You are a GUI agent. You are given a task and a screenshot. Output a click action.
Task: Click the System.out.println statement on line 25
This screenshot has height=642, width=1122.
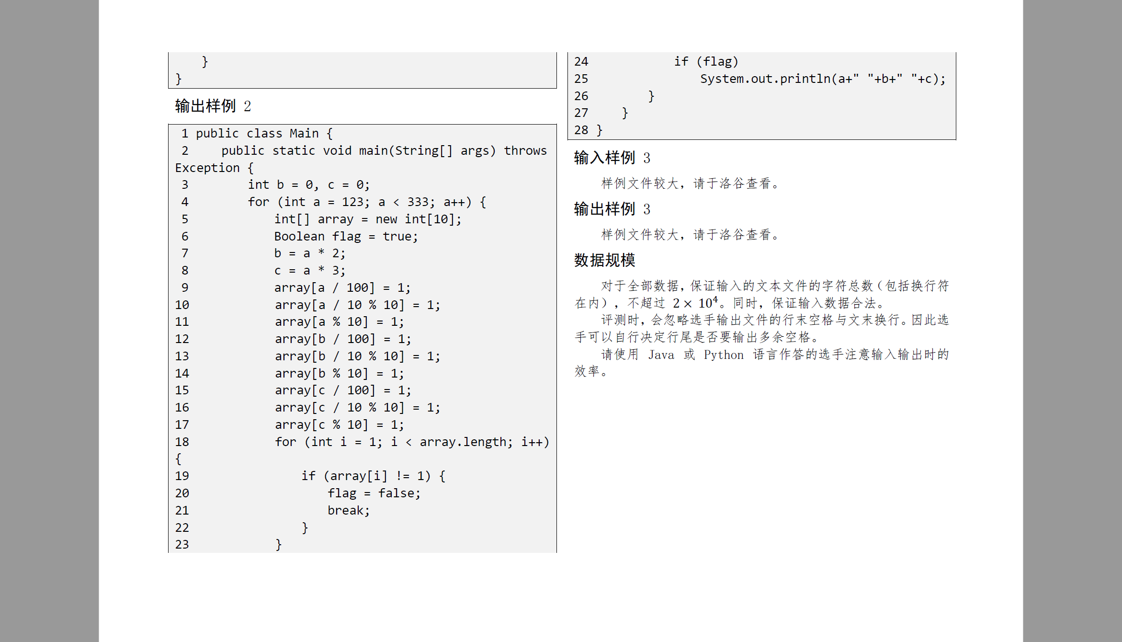[823, 79]
